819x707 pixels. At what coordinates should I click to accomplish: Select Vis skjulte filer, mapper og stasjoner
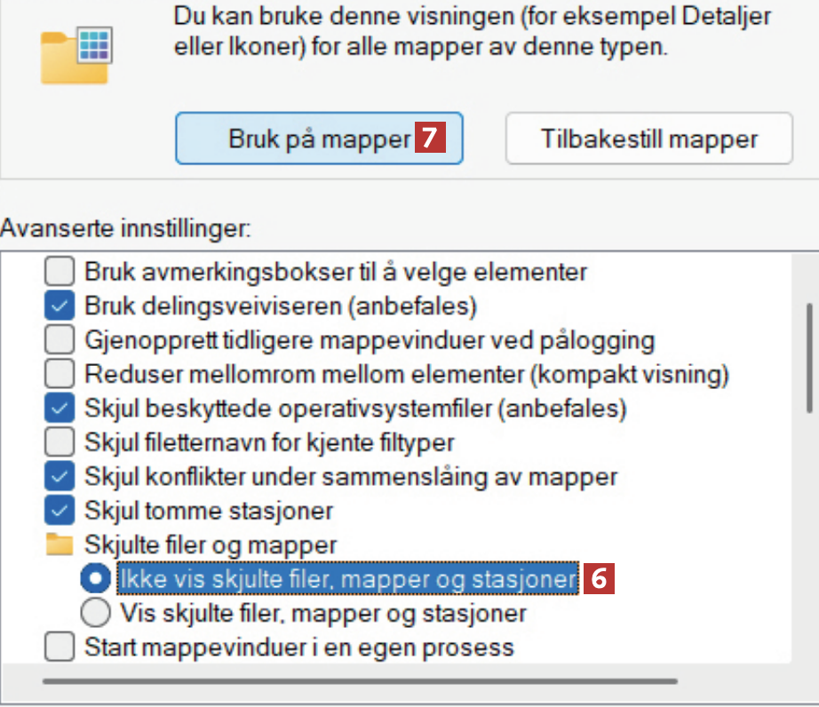(93, 613)
